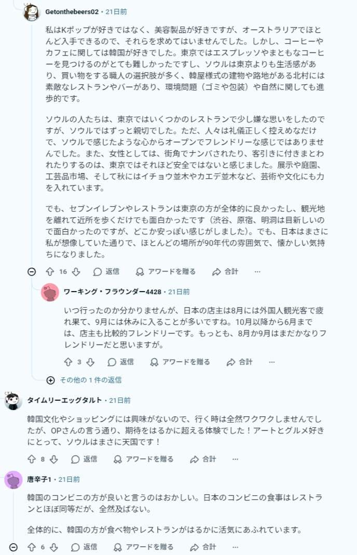Open more options on タイムリーエッグタルト comment
The width and height of the screenshot is (357, 555).
pos(235,459)
